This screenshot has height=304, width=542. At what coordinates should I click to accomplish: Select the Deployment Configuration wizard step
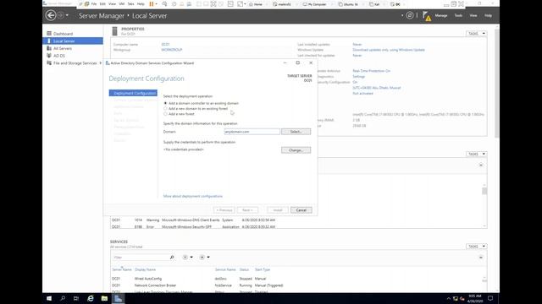tap(133, 93)
